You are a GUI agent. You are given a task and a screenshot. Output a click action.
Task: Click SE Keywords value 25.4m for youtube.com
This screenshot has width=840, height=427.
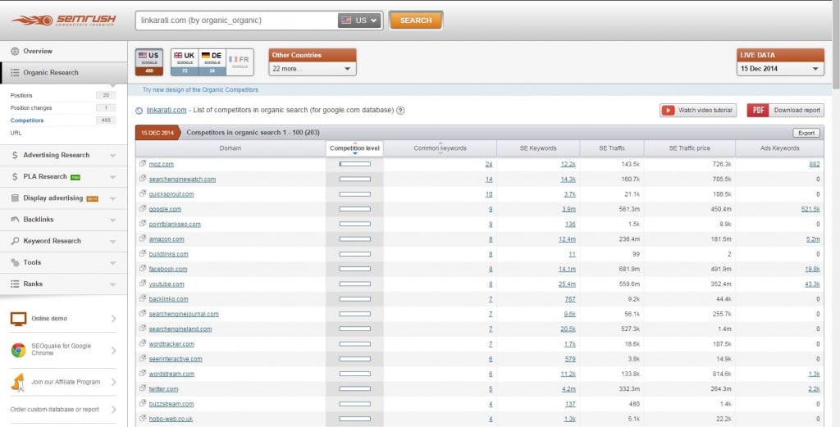pyautogui.click(x=568, y=284)
